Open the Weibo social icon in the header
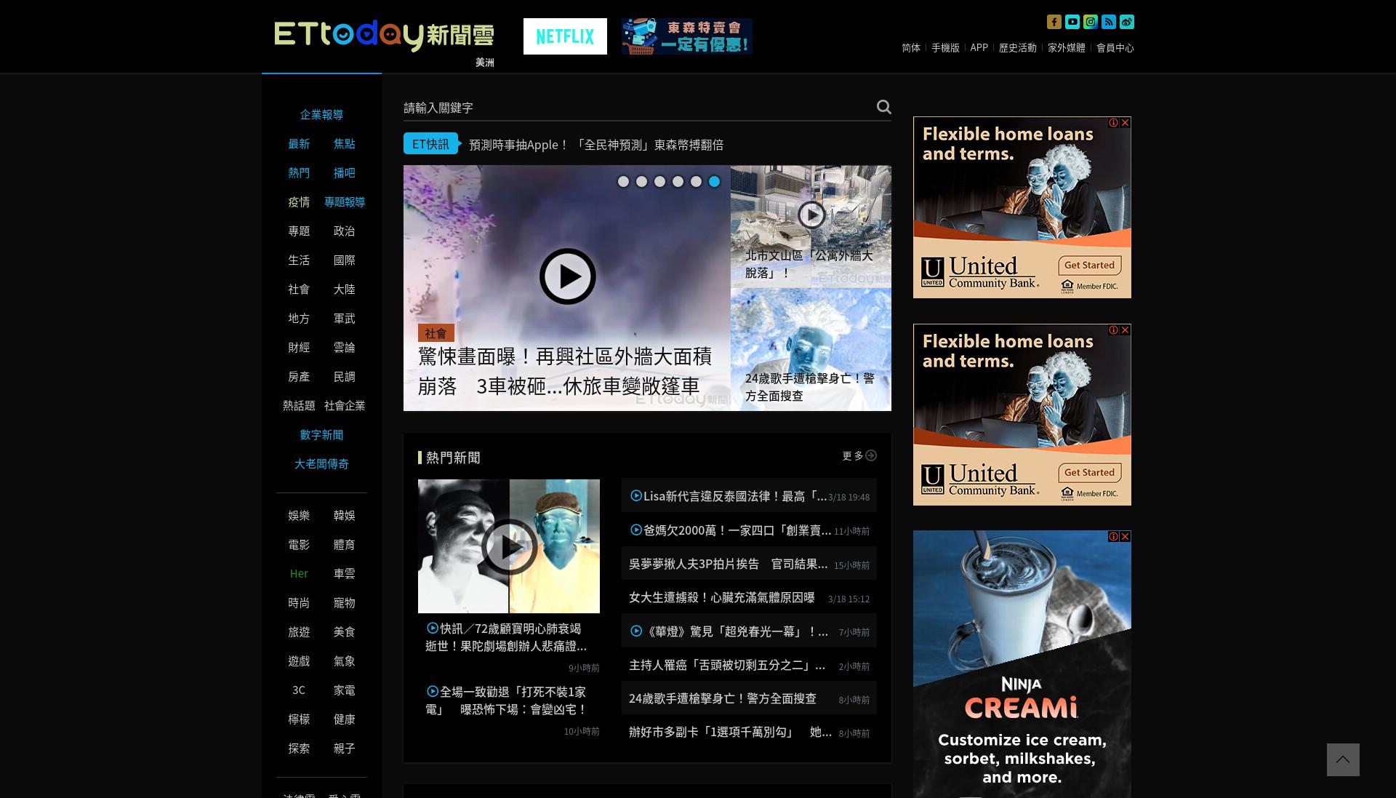 click(1127, 22)
